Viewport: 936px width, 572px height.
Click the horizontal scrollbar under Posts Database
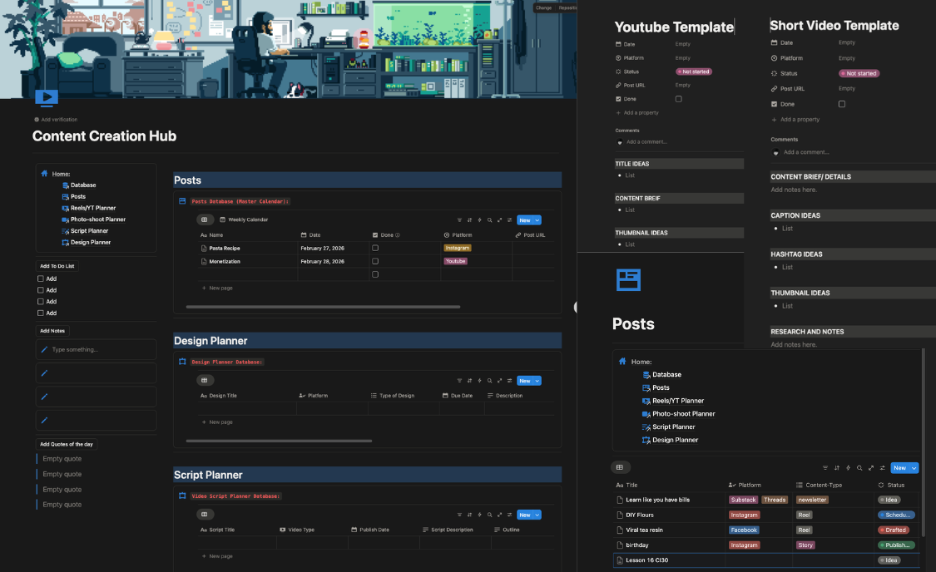click(x=323, y=307)
